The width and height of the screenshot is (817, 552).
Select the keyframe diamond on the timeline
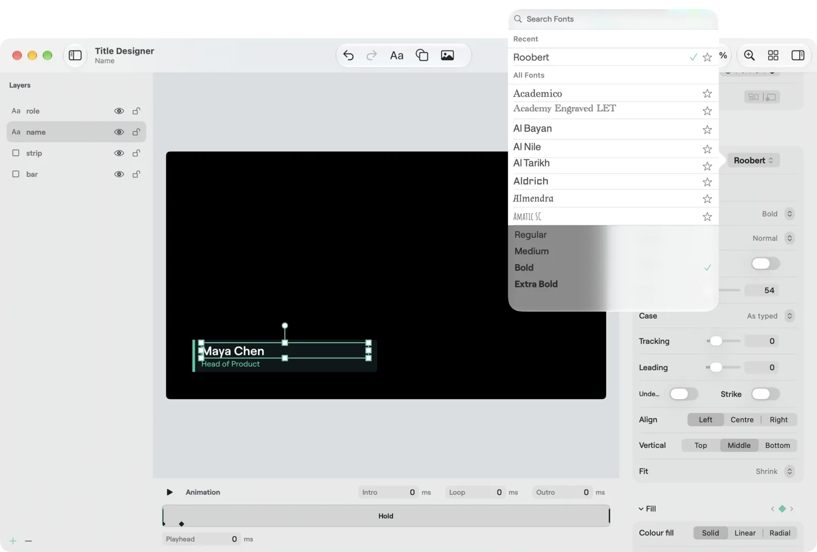tap(181, 524)
